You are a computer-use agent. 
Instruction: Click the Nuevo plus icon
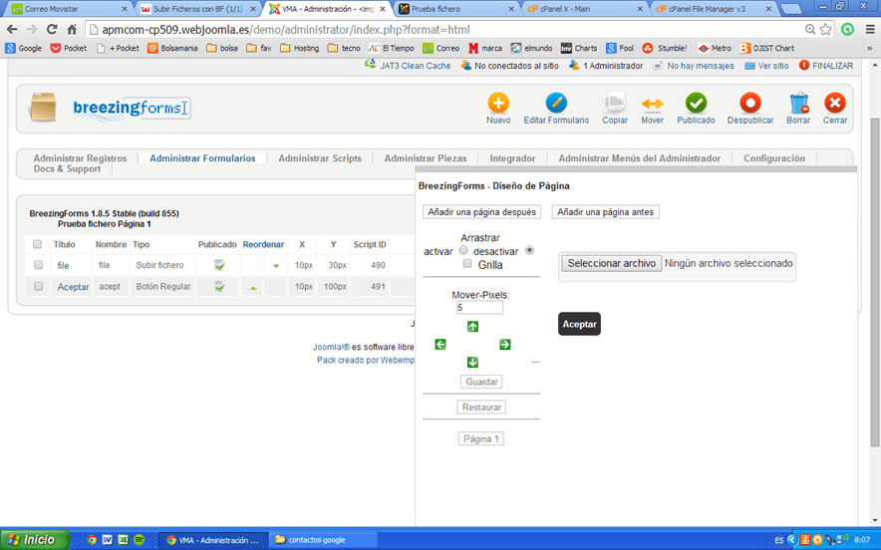498,104
